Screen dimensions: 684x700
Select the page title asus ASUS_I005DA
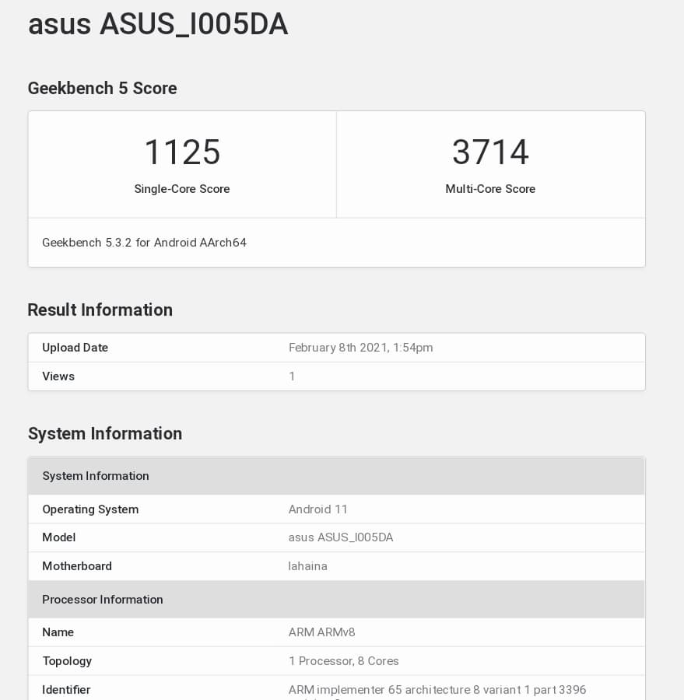point(158,24)
